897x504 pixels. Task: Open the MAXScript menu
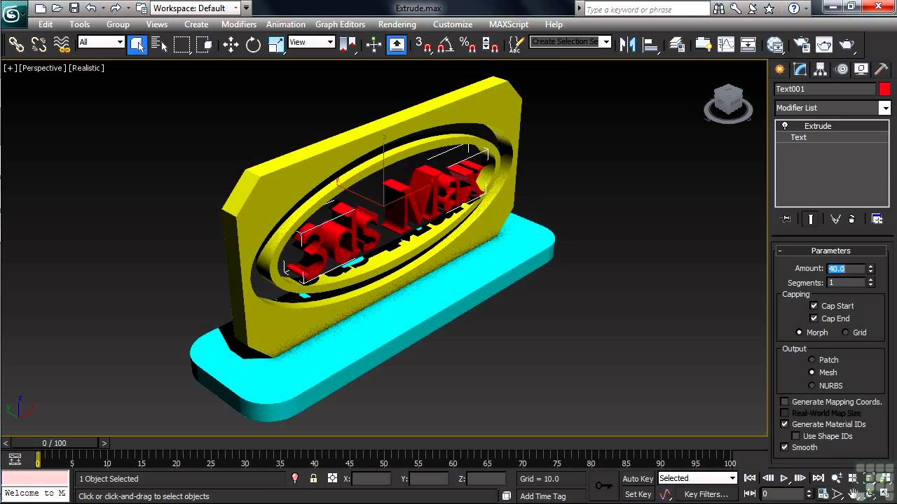(x=509, y=24)
